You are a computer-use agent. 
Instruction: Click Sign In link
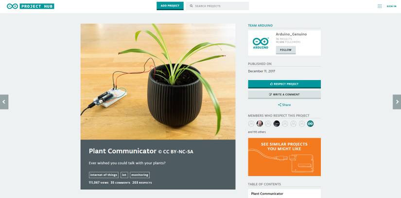pyautogui.click(x=392, y=6)
